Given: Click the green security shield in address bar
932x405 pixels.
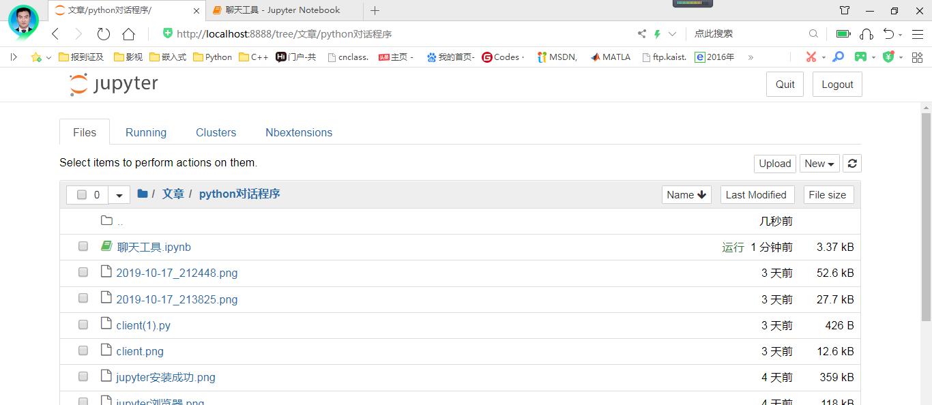Looking at the screenshot, I should coord(167,33).
